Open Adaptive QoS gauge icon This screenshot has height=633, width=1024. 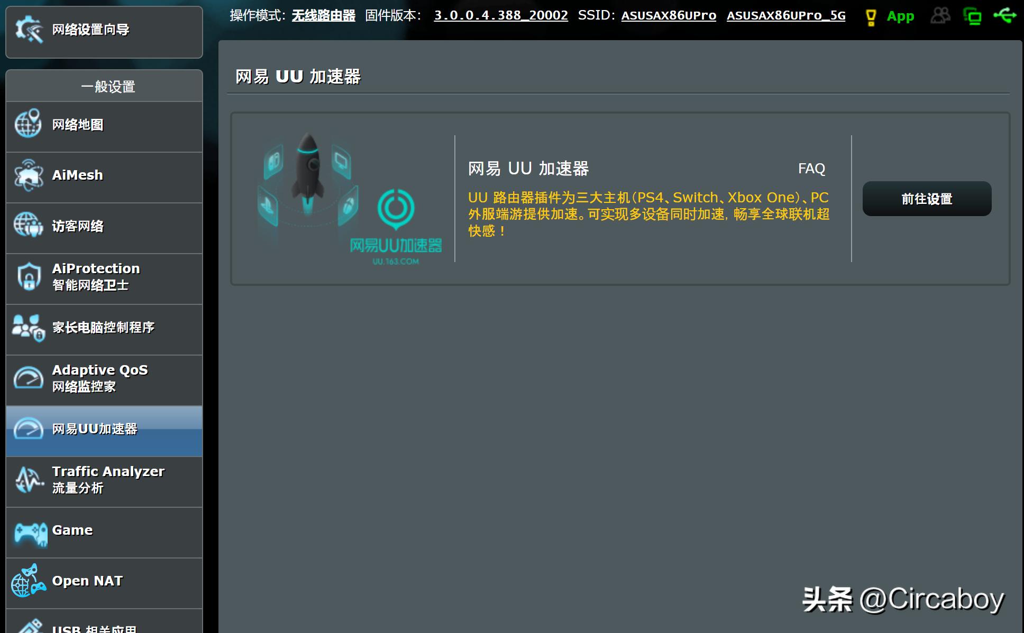coord(29,377)
